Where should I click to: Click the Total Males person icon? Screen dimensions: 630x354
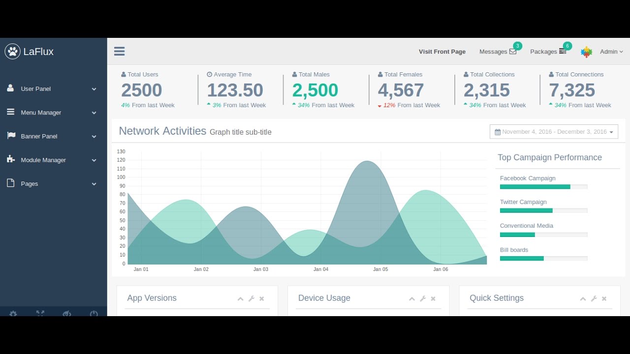click(x=294, y=74)
